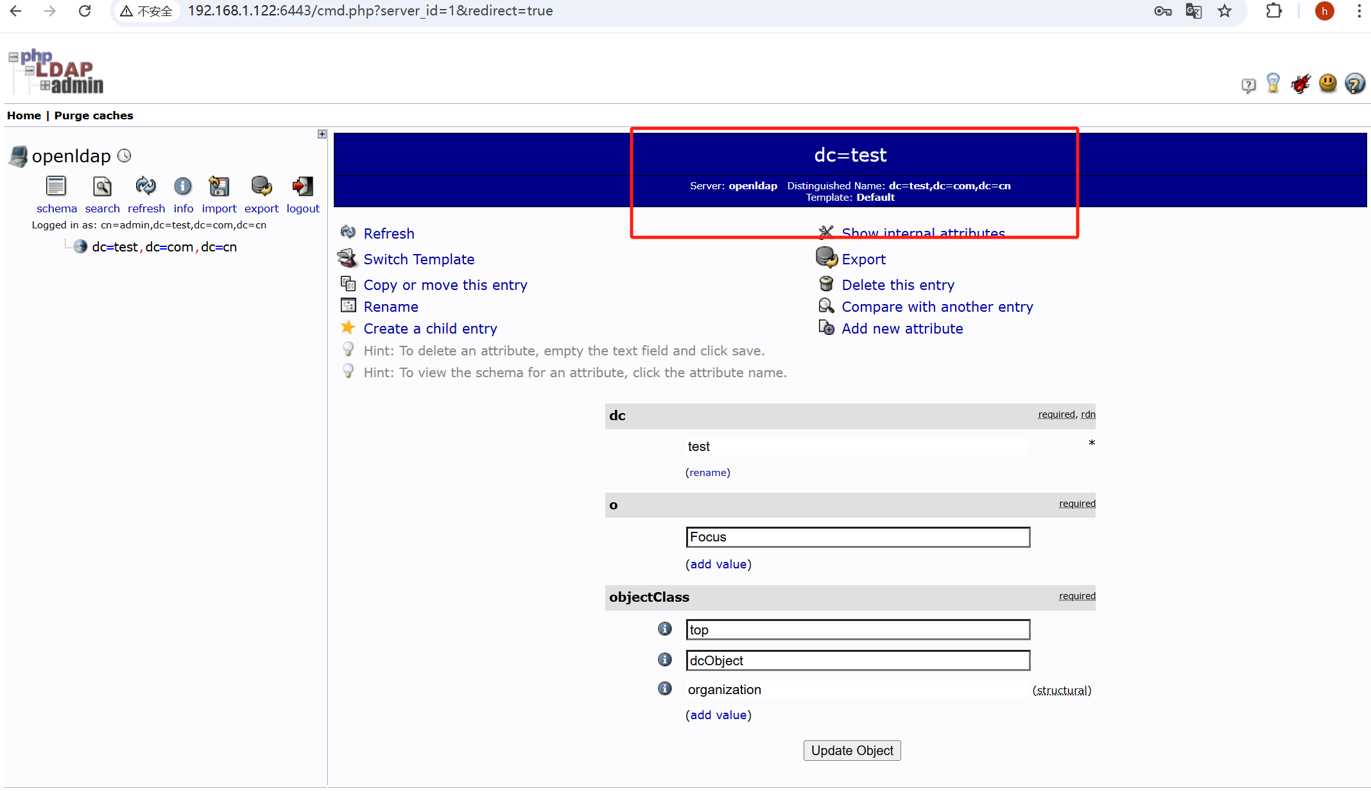Click add value under objectClass
The height and width of the screenshot is (791, 1371).
click(x=718, y=715)
